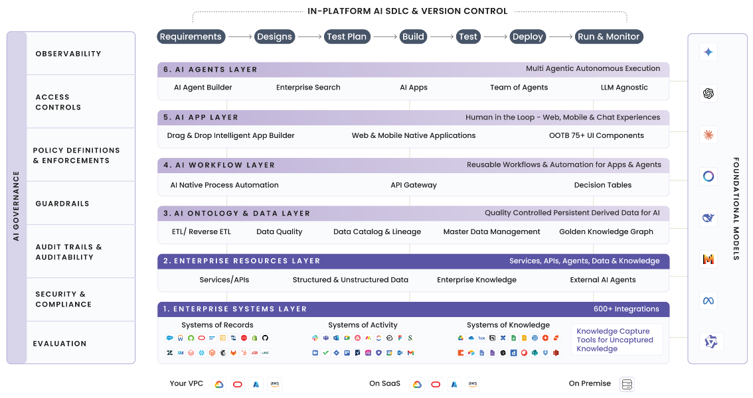Go to Security & Compliance section
Image resolution: width=753 pixels, height=398 pixels.
tap(63, 299)
